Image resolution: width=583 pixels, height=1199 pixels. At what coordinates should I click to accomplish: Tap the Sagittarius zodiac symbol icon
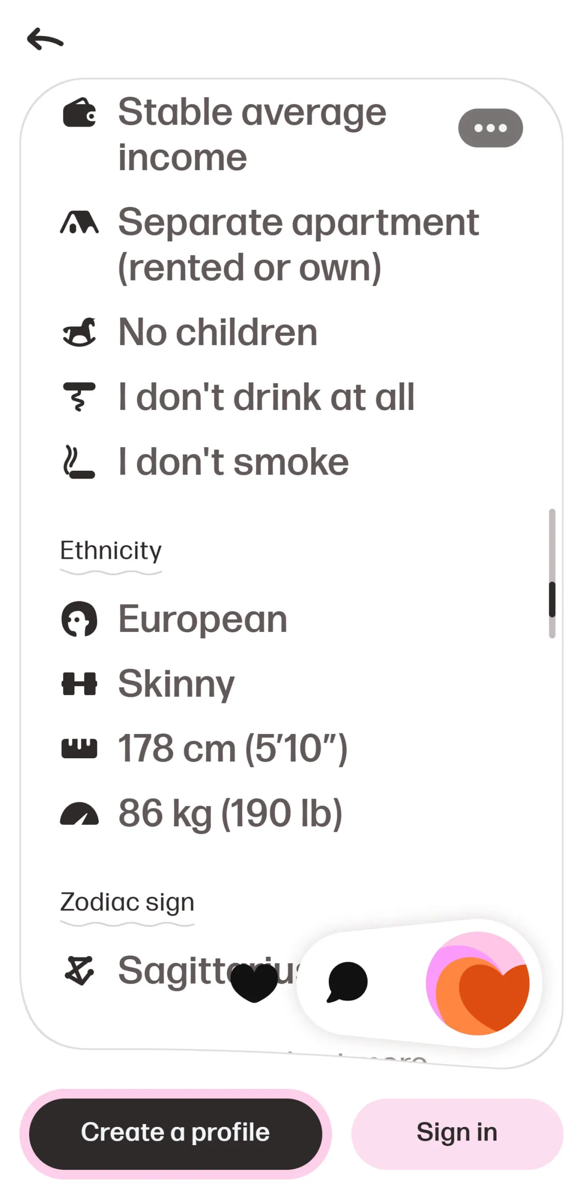tap(79, 970)
